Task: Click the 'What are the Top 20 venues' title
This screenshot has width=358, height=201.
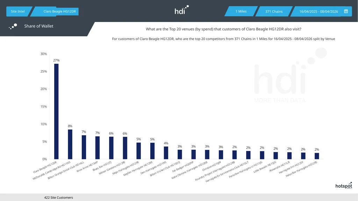Action: (x=223, y=29)
